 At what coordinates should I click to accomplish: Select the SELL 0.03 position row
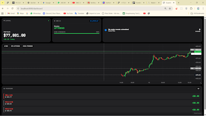pyautogui.click(x=102, y=96)
